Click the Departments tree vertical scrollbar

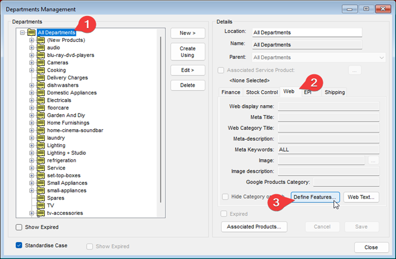point(161,123)
